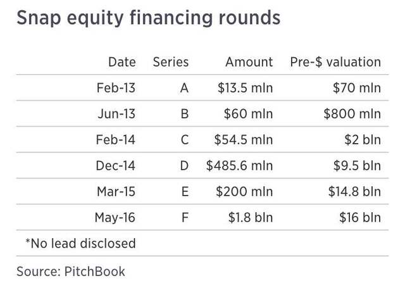The height and width of the screenshot is (290, 405).
Task: Click the $1.8 bln amount cell
Action: coord(251,217)
